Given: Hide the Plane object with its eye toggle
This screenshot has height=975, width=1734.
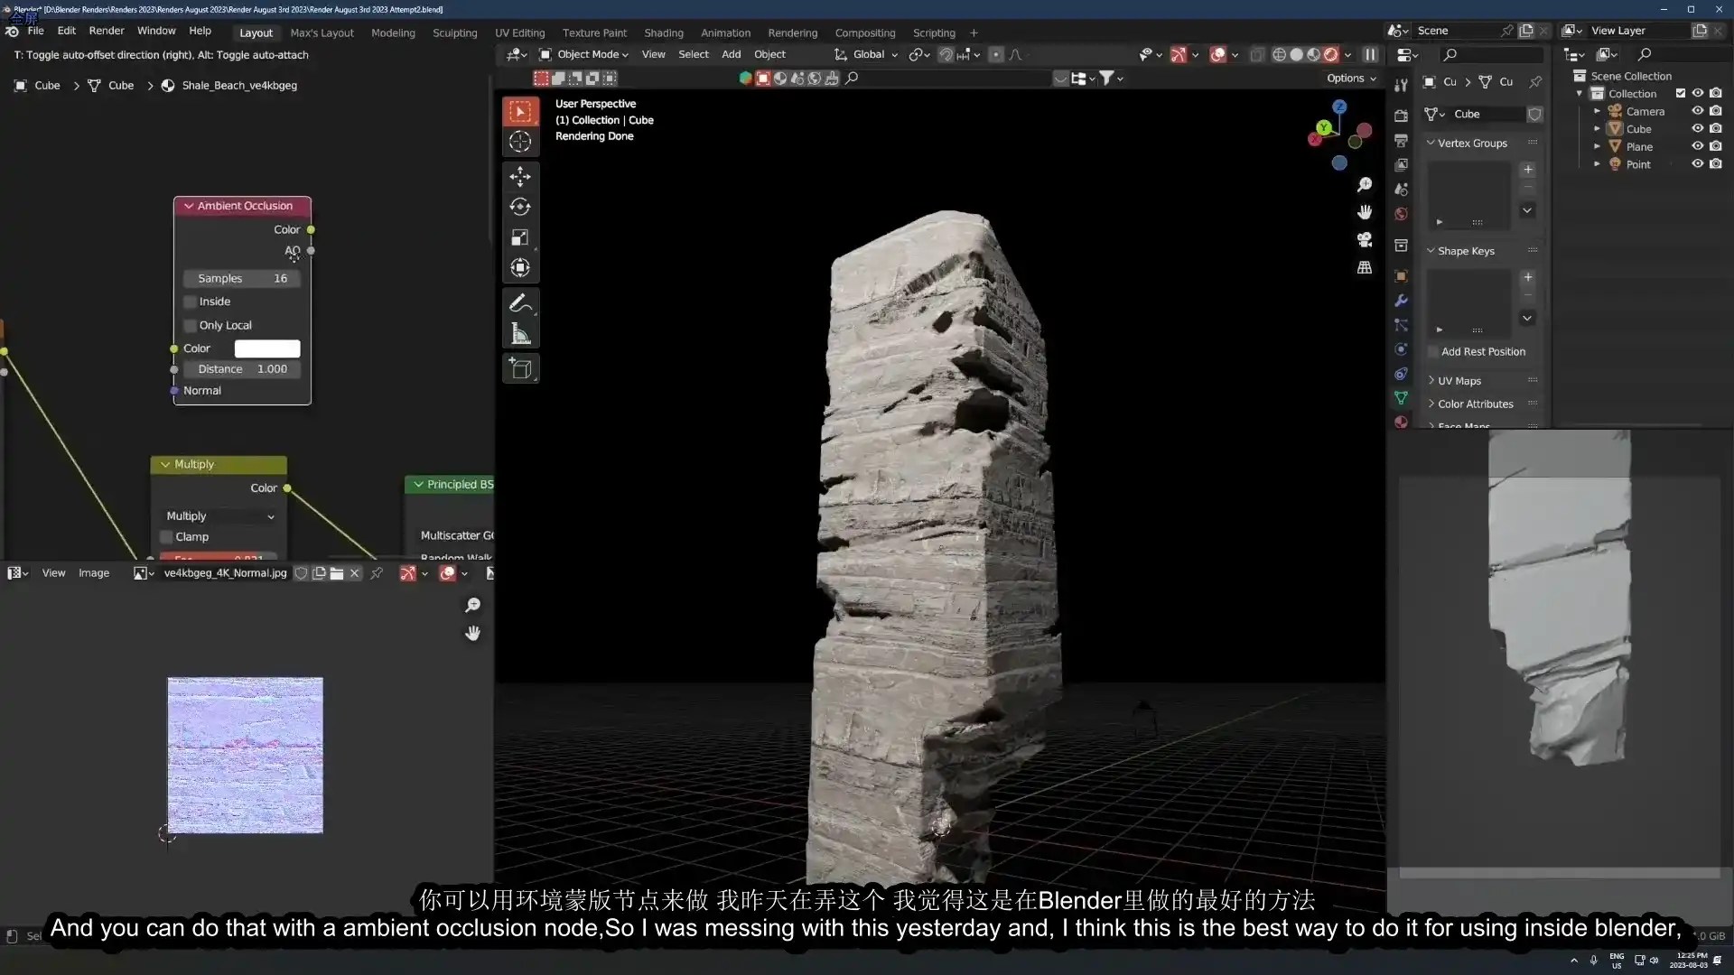Looking at the screenshot, I should 1697,146.
